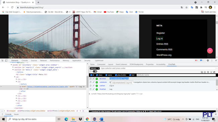Uncheck the placeholder attribute checkbox
This screenshot has height=122, width=218.
pyautogui.click(x=116, y=75)
